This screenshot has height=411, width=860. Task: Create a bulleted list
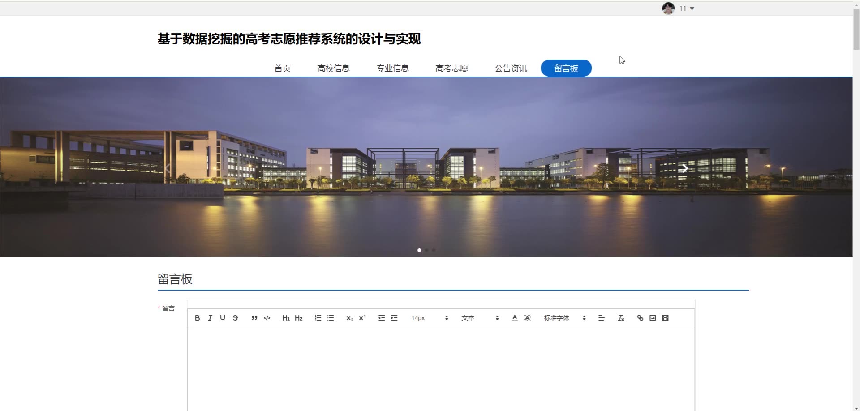[x=331, y=318]
